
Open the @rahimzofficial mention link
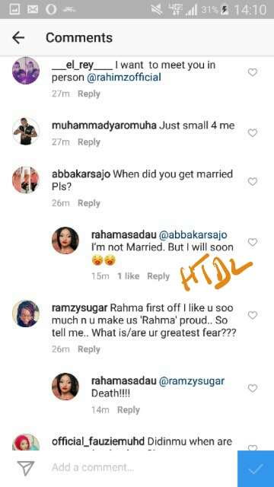tap(123, 78)
